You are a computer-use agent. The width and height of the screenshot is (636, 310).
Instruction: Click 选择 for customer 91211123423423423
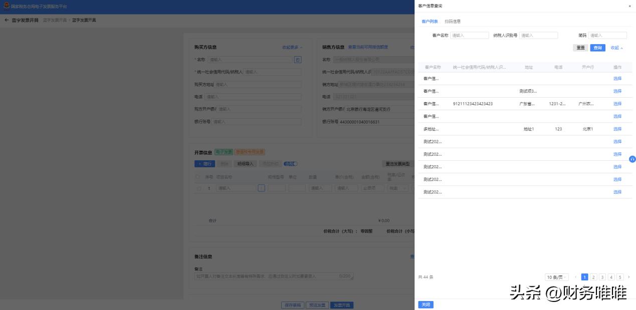618,104
